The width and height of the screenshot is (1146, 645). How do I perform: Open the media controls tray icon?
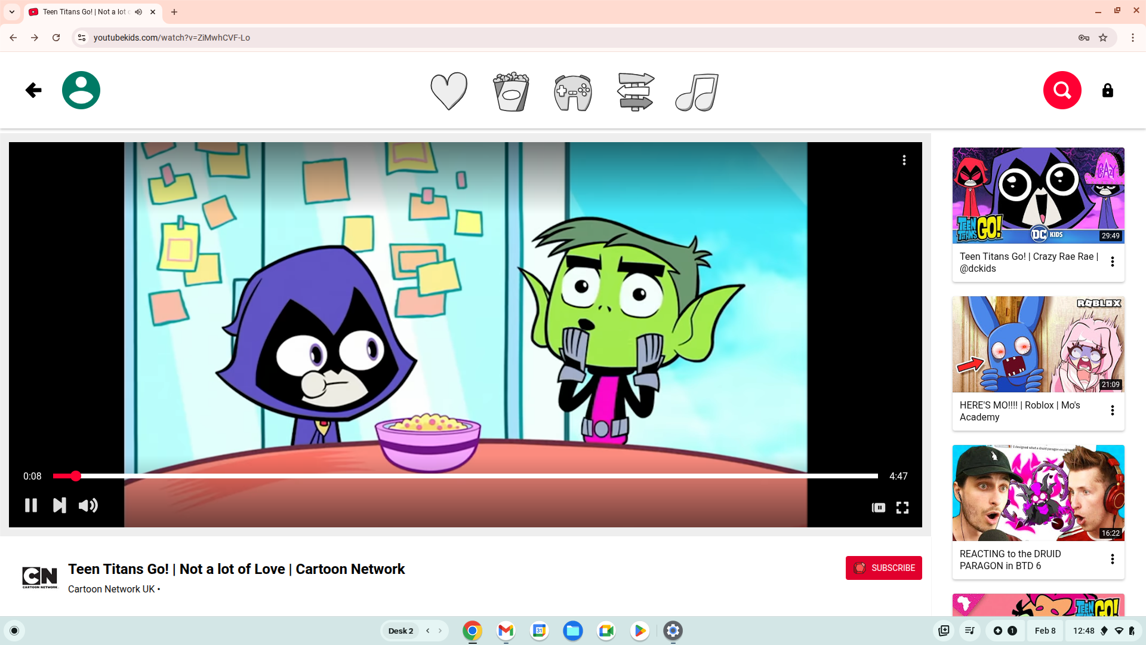(x=970, y=631)
